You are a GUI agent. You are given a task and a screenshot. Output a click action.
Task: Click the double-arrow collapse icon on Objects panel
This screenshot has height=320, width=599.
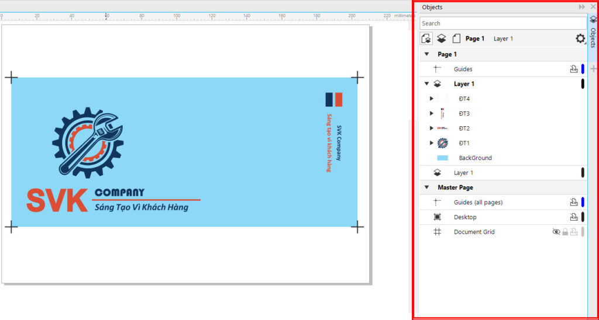tap(582, 7)
